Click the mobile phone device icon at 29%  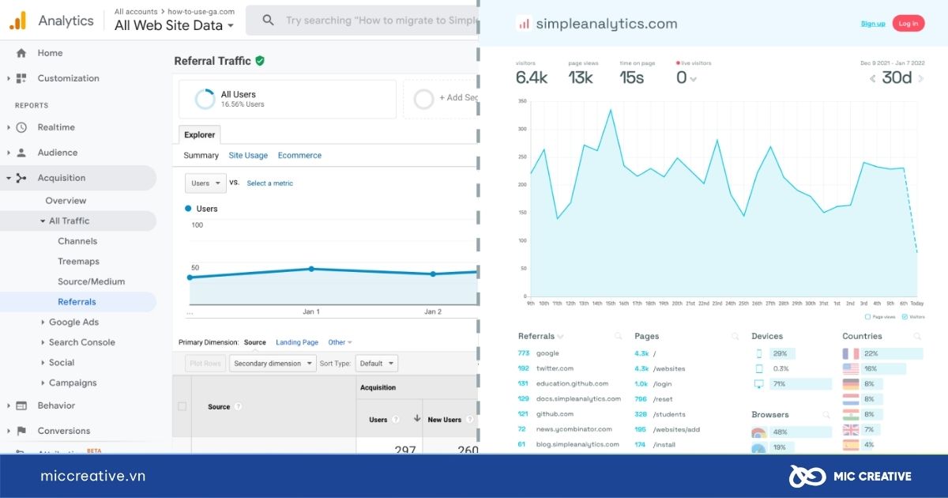pos(759,353)
